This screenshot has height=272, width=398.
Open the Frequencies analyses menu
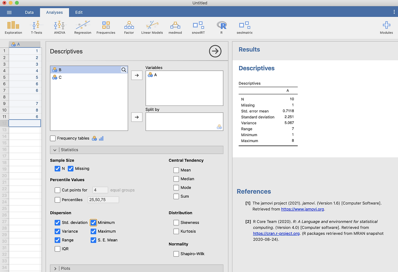point(106,27)
